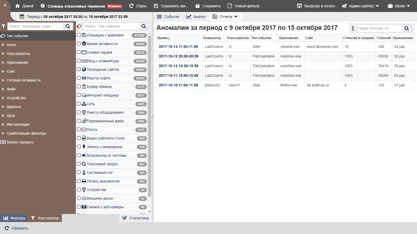Open the Фильтры bottom tab
Image resolution: width=417 pixels, height=234 pixels.
tap(14, 218)
